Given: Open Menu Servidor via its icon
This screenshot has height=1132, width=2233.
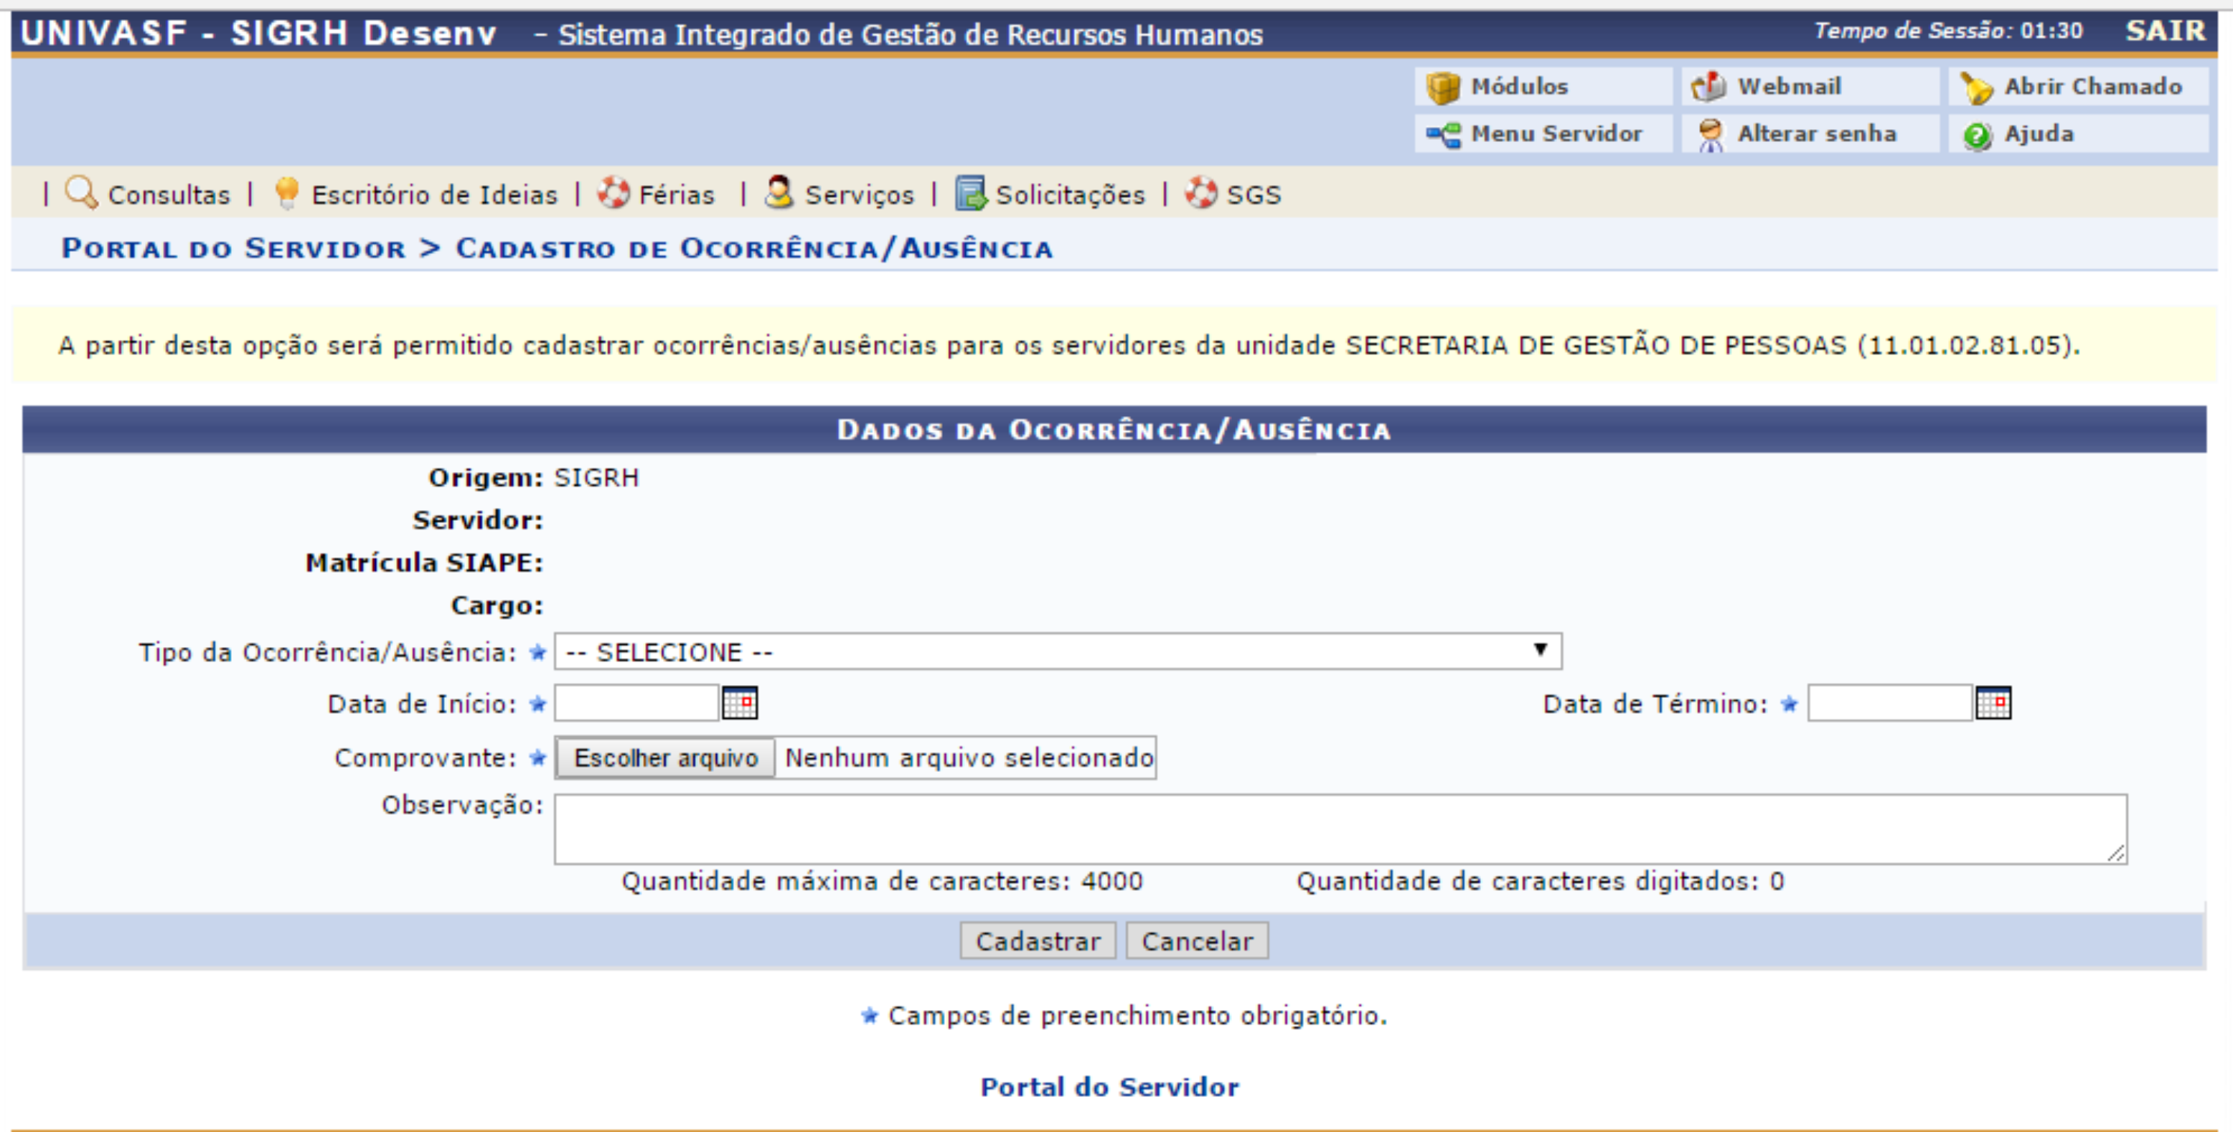Looking at the screenshot, I should point(1446,133).
